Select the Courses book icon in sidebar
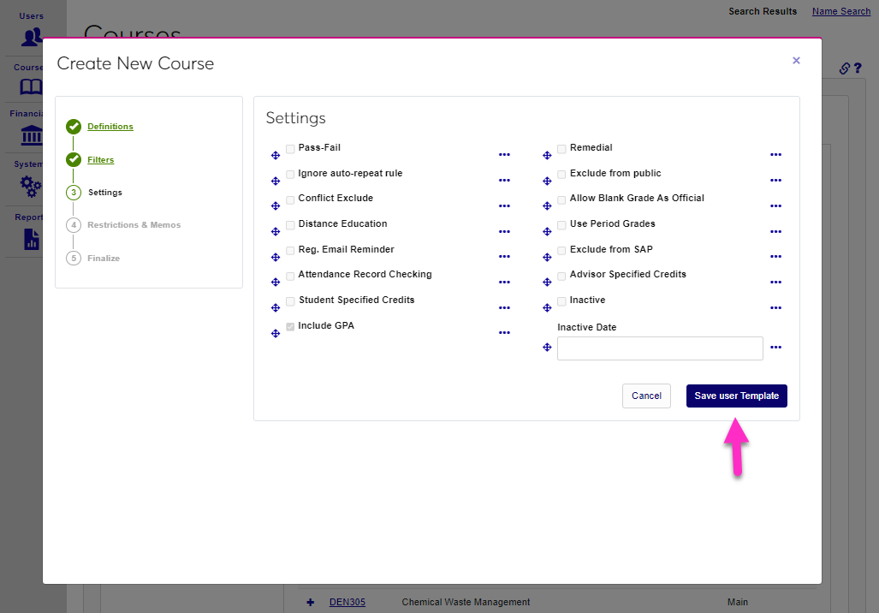The image size is (879, 613). [30, 86]
